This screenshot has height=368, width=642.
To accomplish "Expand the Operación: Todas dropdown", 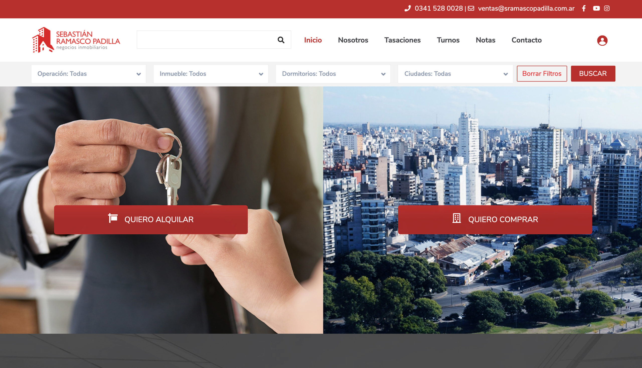I will tap(89, 74).
